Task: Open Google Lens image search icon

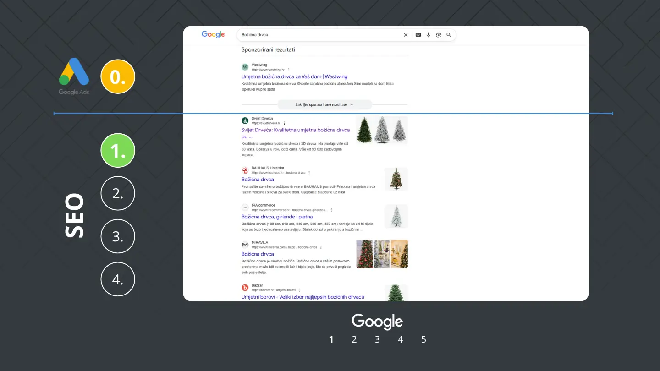Action: point(439,35)
